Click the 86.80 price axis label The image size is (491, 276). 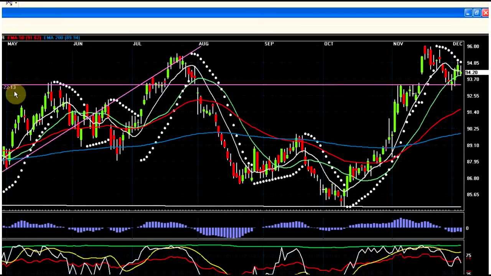pyautogui.click(x=473, y=178)
